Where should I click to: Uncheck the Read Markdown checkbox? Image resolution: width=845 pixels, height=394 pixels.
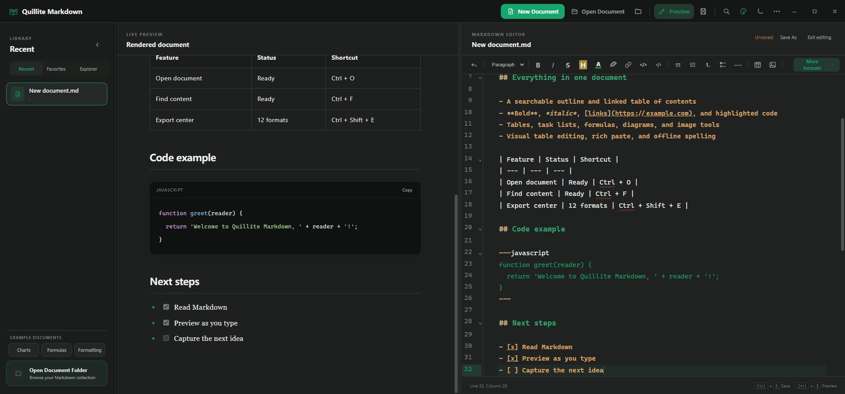(166, 307)
